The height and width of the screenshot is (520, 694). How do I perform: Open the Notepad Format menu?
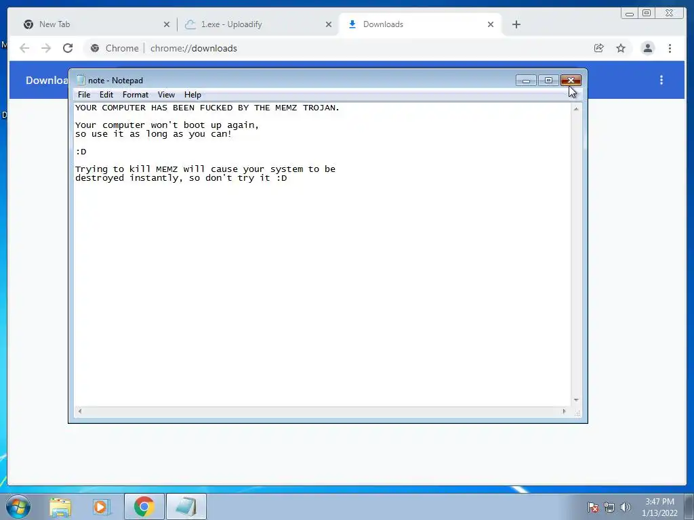click(x=136, y=95)
